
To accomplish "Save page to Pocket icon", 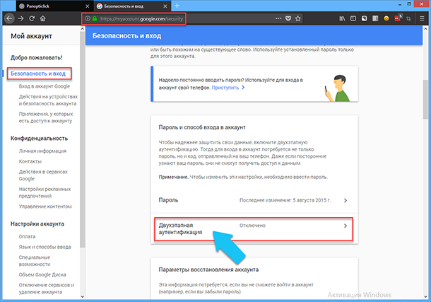I will pyautogui.click(x=288, y=18).
